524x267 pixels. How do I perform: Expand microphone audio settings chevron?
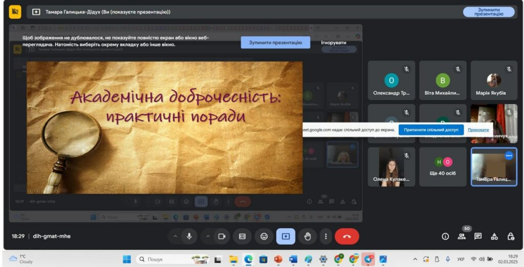point(176,236)
